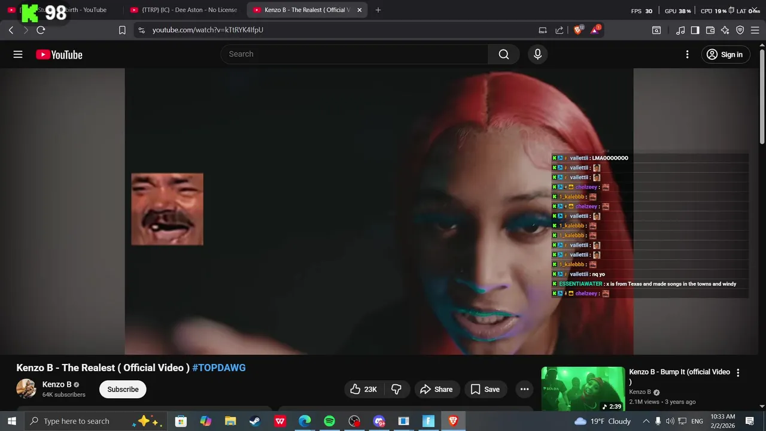Screen dimensions: 766x431
Task: Open File Explorer from the taskbar
Action: (x=230, y=421)
